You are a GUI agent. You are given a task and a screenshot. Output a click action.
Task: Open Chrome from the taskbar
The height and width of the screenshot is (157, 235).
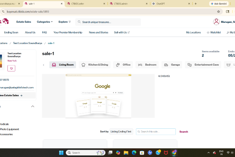click(174, 153)
